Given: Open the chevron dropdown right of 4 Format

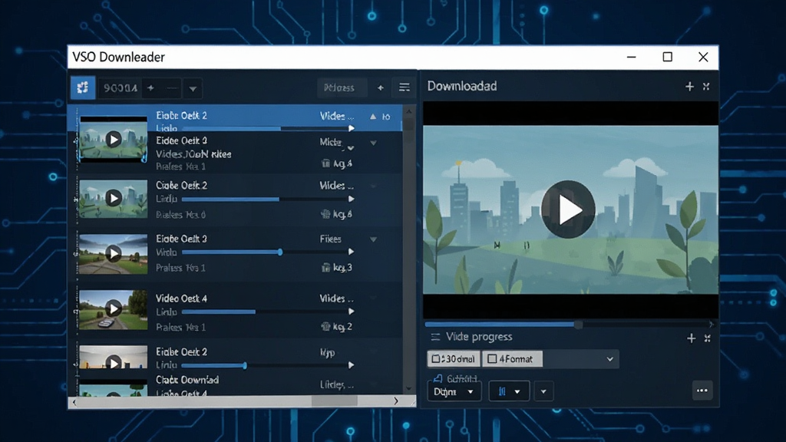Looking at the screenshot, I should [610, 359].
